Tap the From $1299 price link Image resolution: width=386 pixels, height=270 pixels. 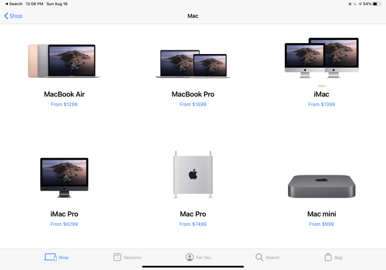[x=65, y=105]
